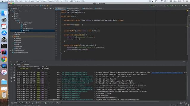Image resolution: width=190 pixels, height=106 pixels.
Task: Open the TODO tool window button
Action: tap(14, 103)
